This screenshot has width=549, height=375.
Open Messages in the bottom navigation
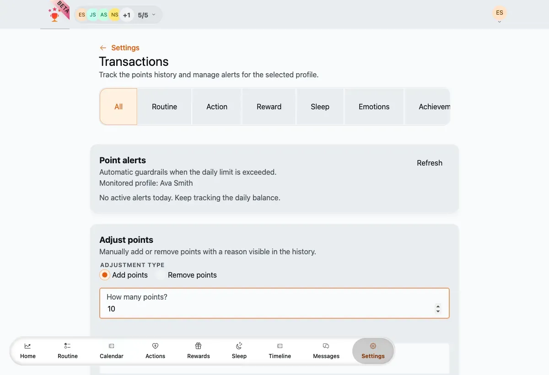[326, 351]
